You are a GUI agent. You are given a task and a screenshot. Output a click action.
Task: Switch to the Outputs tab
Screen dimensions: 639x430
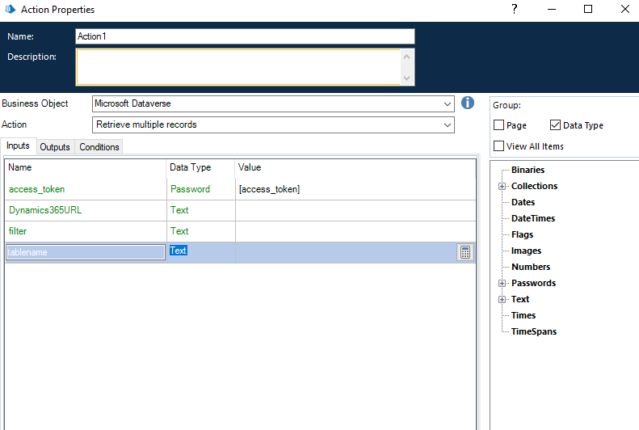tap(55, 147)
